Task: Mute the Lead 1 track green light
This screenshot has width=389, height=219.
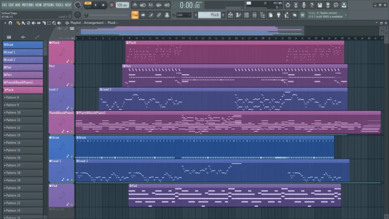Action: (x=72, y=180)
